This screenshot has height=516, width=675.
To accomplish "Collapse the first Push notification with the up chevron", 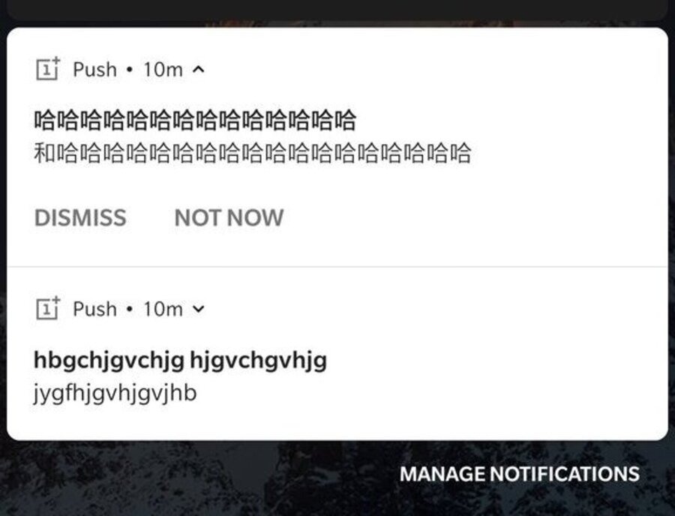I will click(x=199, y=69).
